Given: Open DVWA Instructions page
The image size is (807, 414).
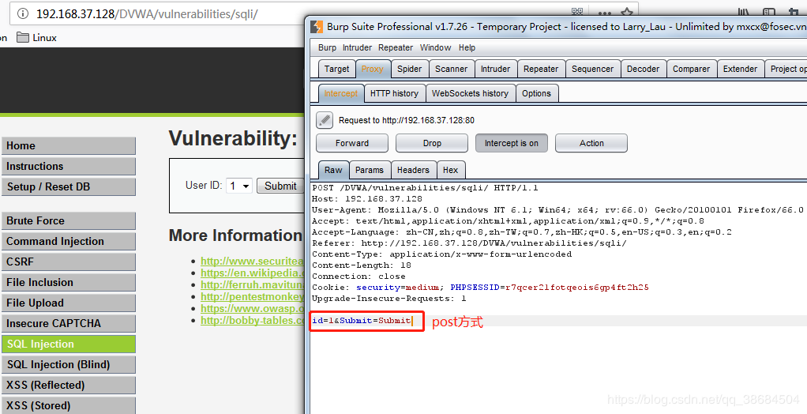Looking at the screenshot, I should point(69,167).
